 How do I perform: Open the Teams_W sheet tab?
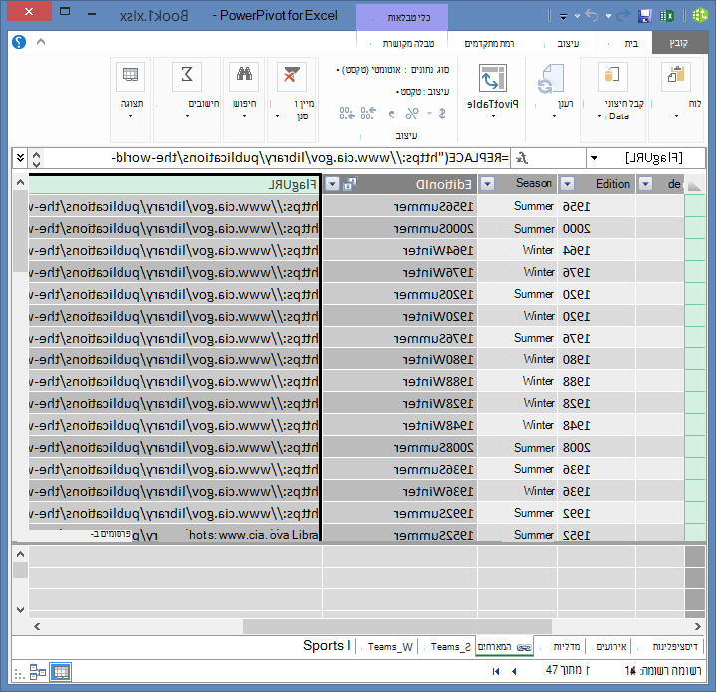pyautogui.click(x=390, y=647)
